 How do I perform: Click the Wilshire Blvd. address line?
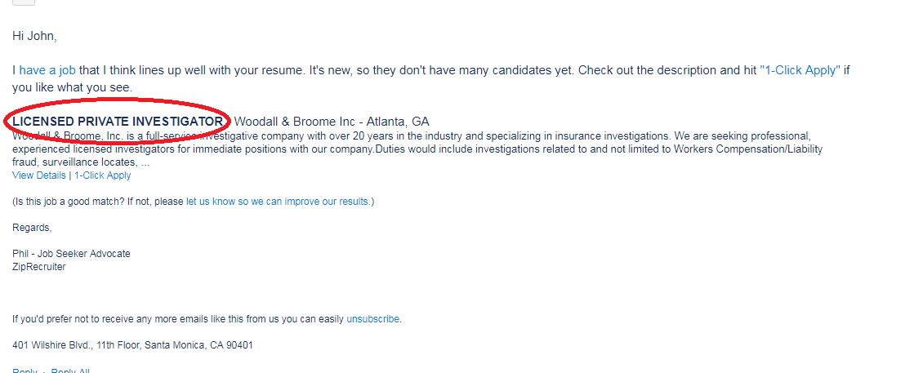(132, 345)
